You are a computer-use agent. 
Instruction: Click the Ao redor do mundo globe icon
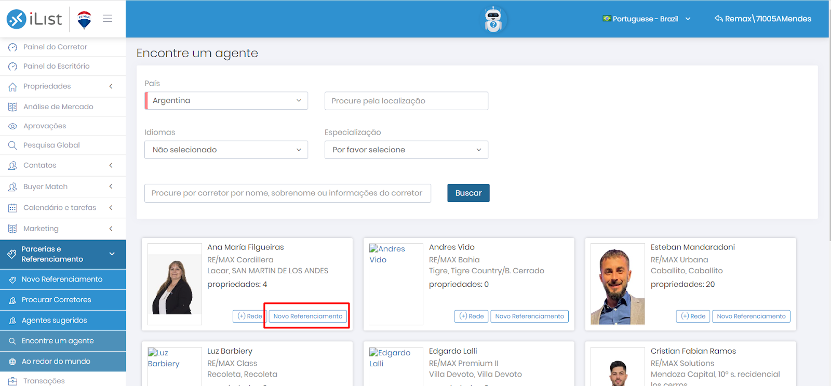pos(12,362)
